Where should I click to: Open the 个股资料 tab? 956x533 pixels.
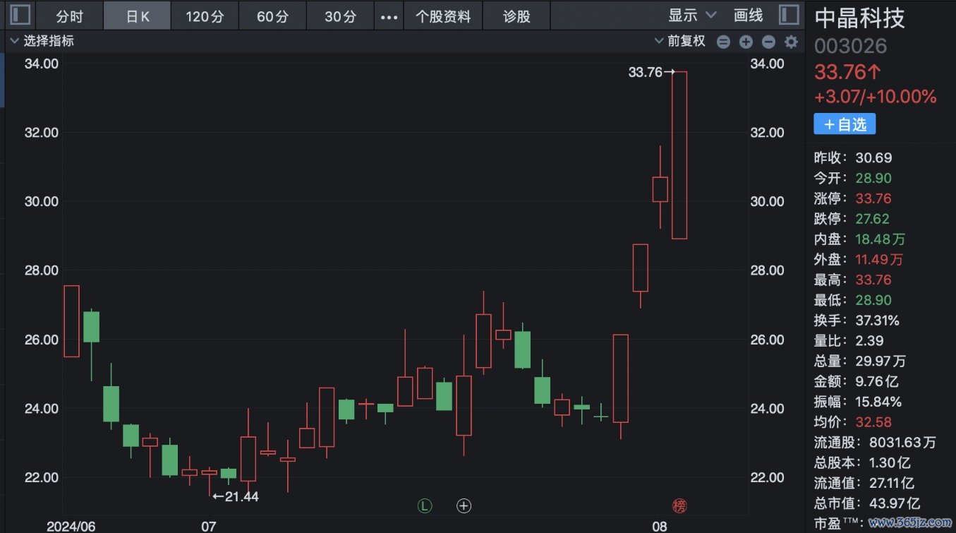[x=443, y=16]
